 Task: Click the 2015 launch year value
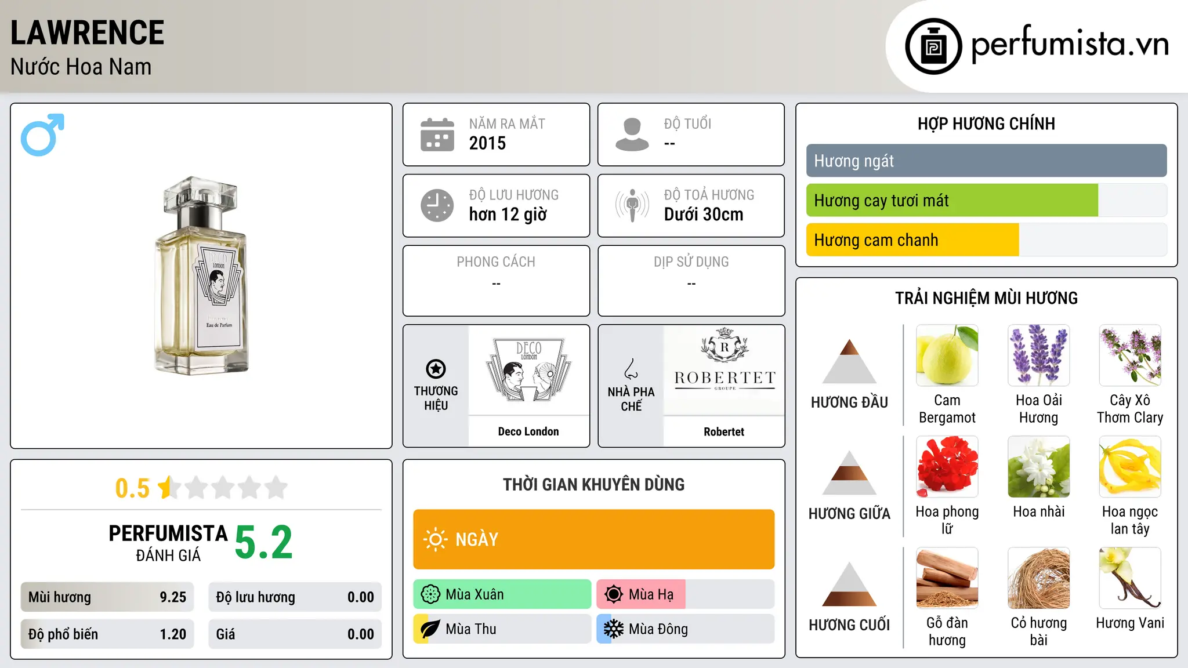pyautogui.click(x=487, y=143)
